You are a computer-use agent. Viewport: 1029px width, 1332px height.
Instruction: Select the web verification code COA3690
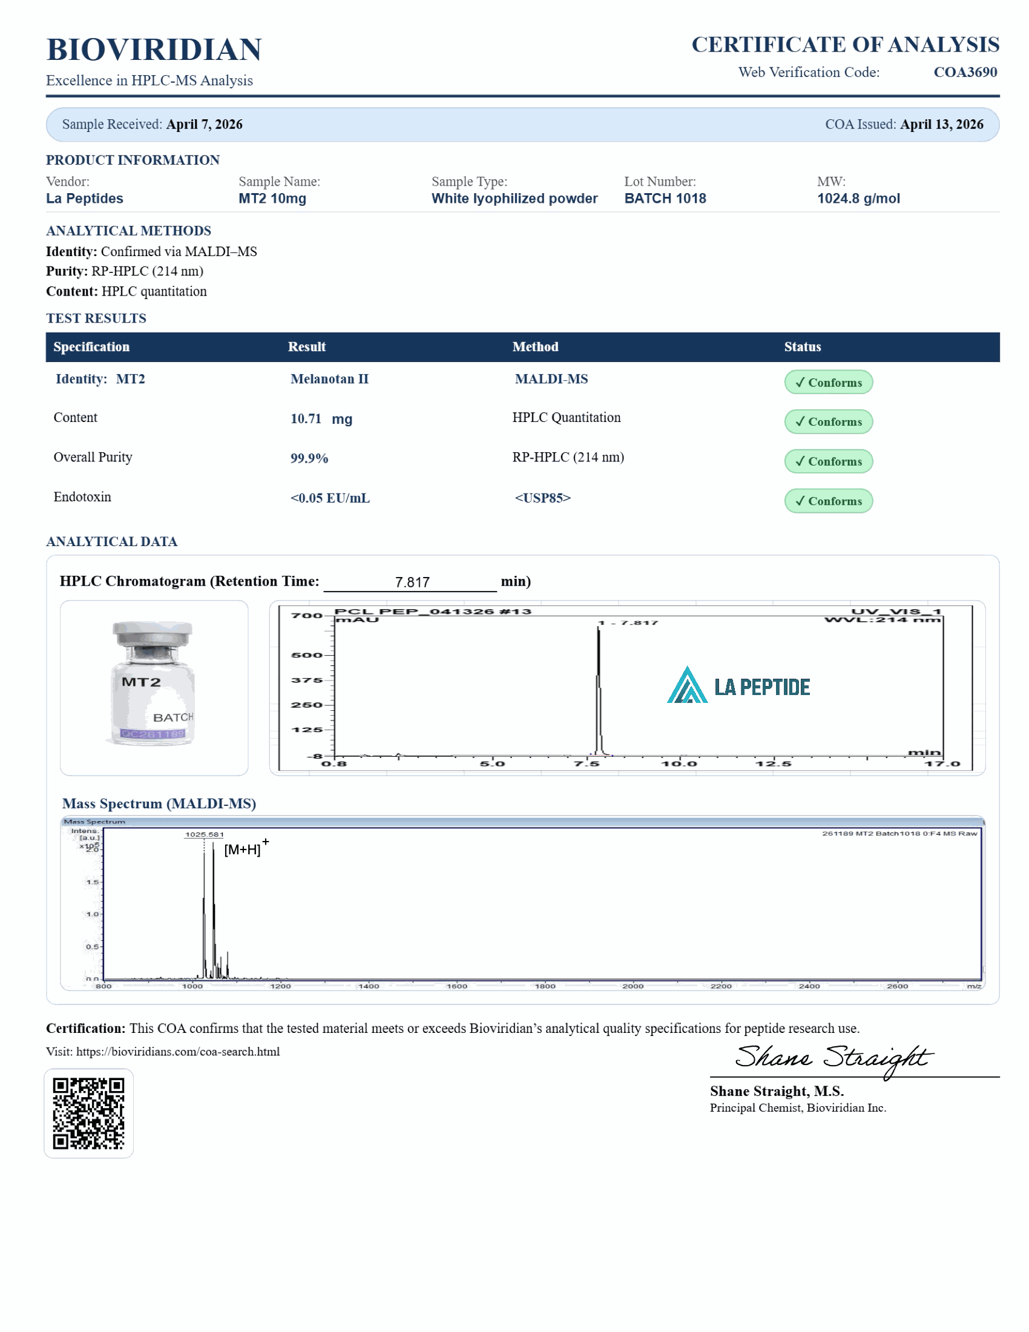[x=965, y=72]
